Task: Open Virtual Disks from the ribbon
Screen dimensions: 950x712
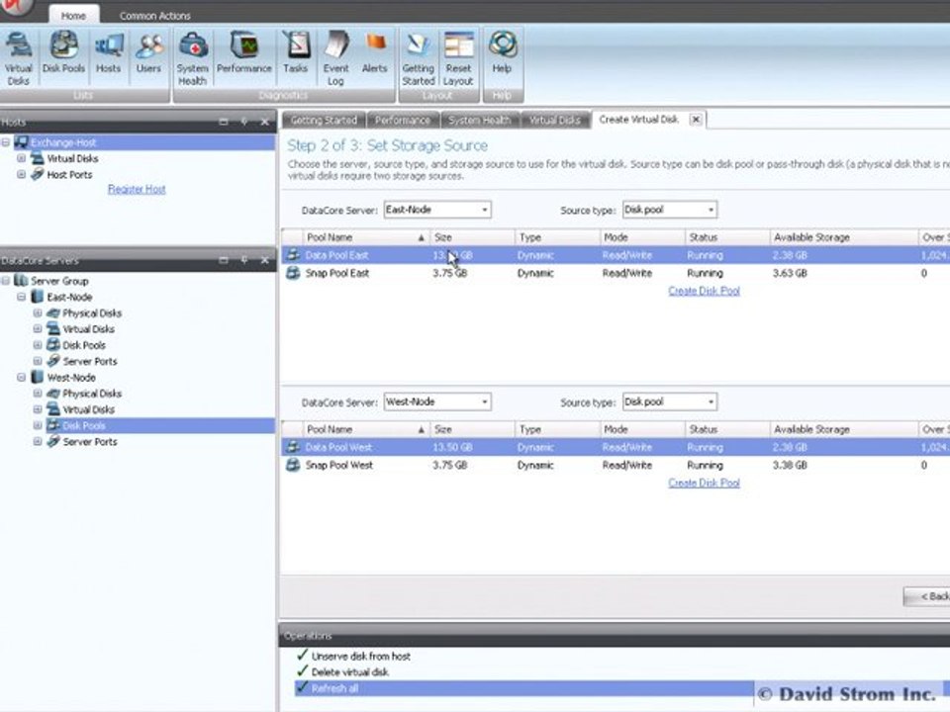Action: 18,58
